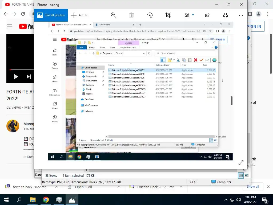This screenshot has width=273, height=205.
Task: Open the Chrome three-dot menu
Action: 267,14
